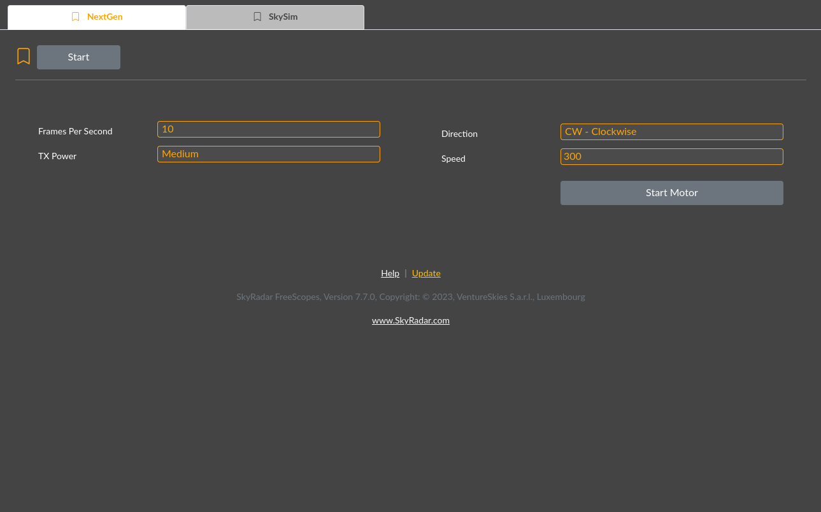
Task: Open the TX Power dropdown
Action: point(269,154)
